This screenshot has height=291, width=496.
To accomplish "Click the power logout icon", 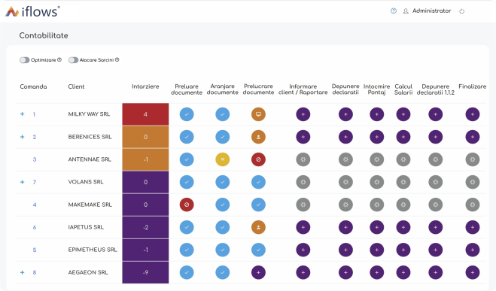I will [x=462, y=11].
